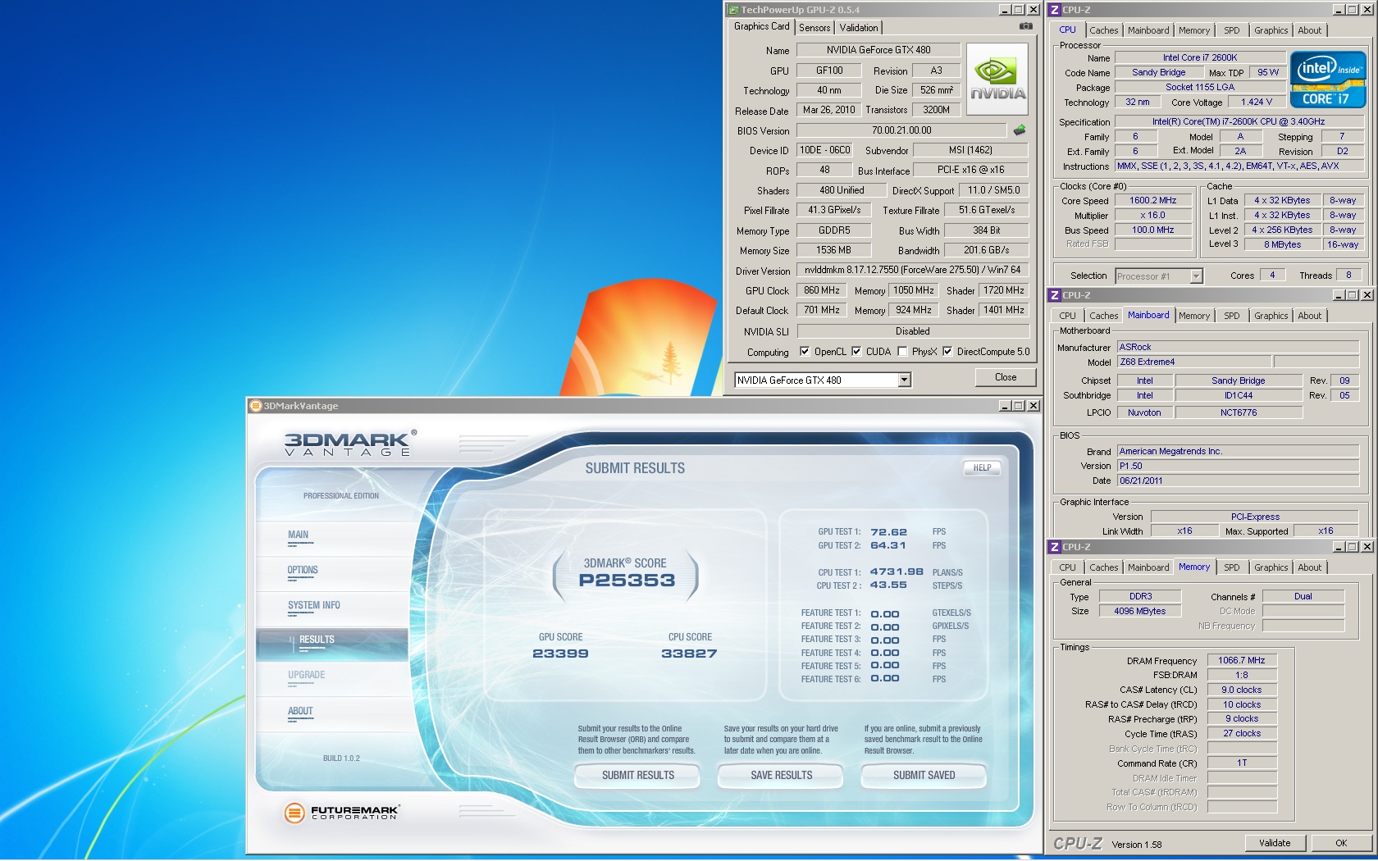The image size is (1378, 861).
Task: Click Submit Results button in 3DMark
Action: point(637,775)
